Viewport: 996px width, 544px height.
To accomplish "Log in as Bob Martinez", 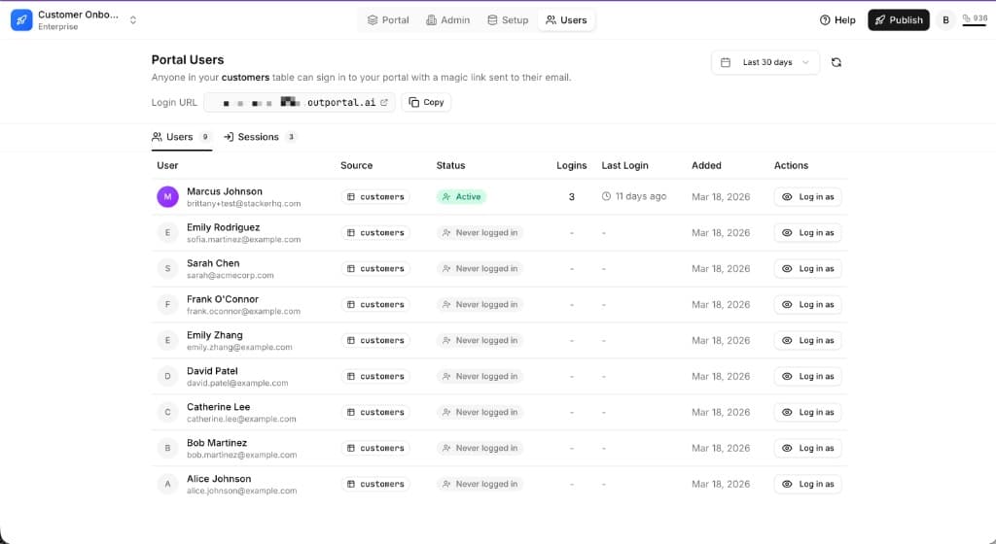I will click(808, 448).
